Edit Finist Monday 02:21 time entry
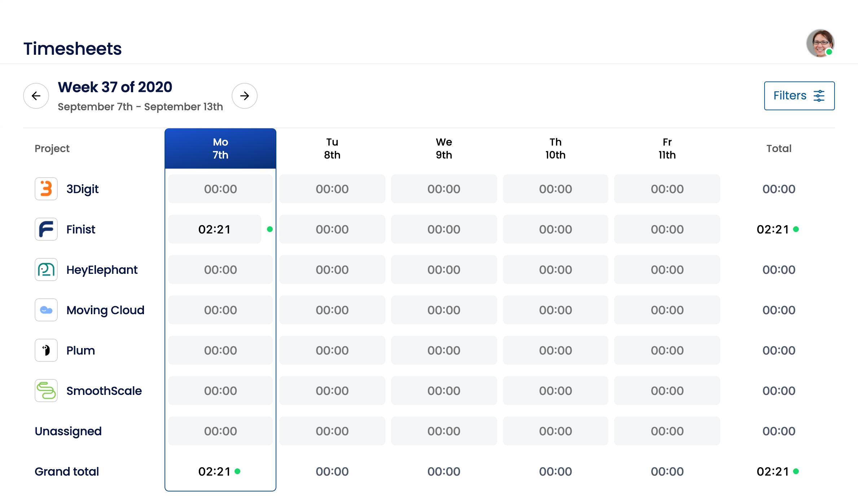This screenshot has height=503, width=858. tap(215, 229)
